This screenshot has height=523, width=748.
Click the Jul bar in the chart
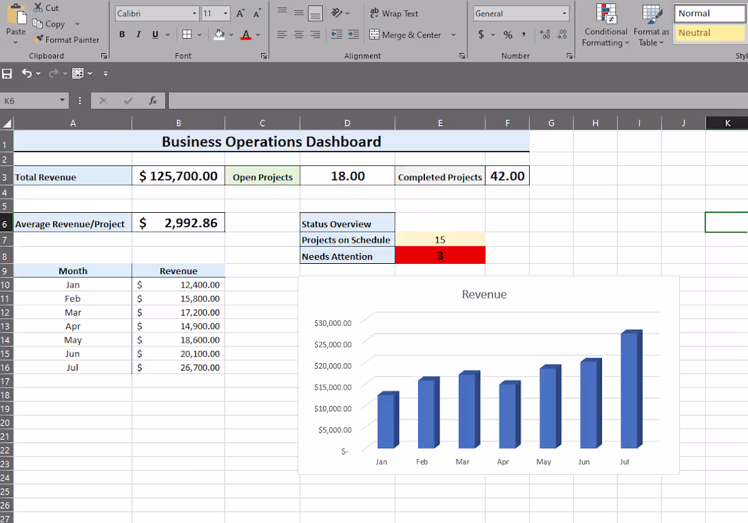pyautogui.click(x=630, y=388)
